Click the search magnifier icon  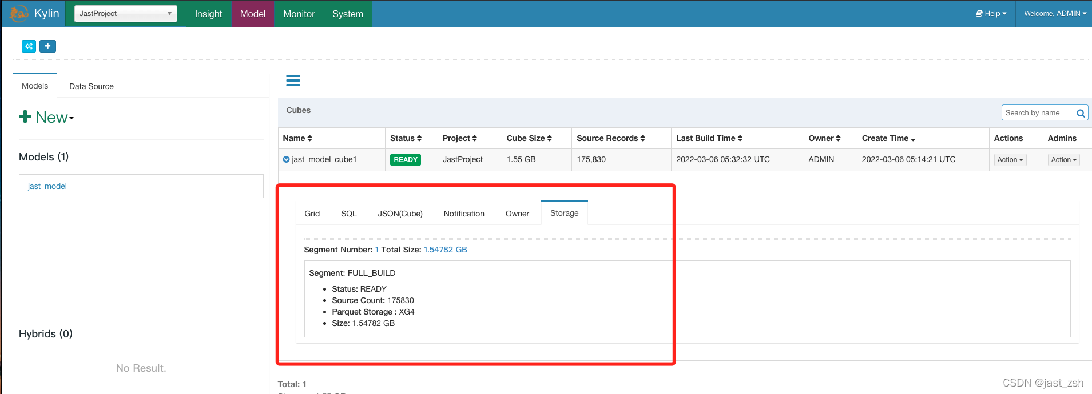[x=1081, y=113]
